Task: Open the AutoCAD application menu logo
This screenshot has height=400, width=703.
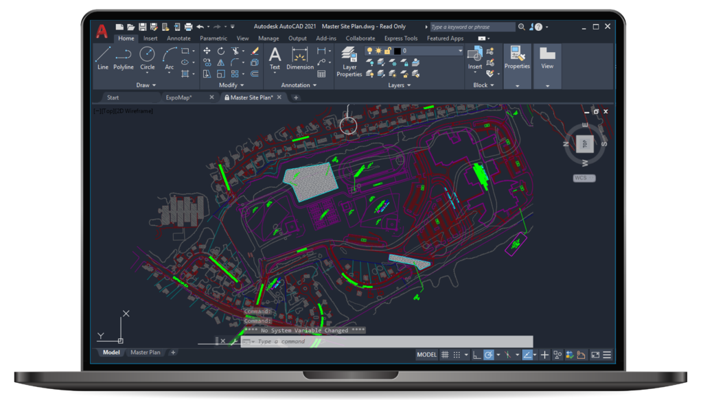Action: 102,31
